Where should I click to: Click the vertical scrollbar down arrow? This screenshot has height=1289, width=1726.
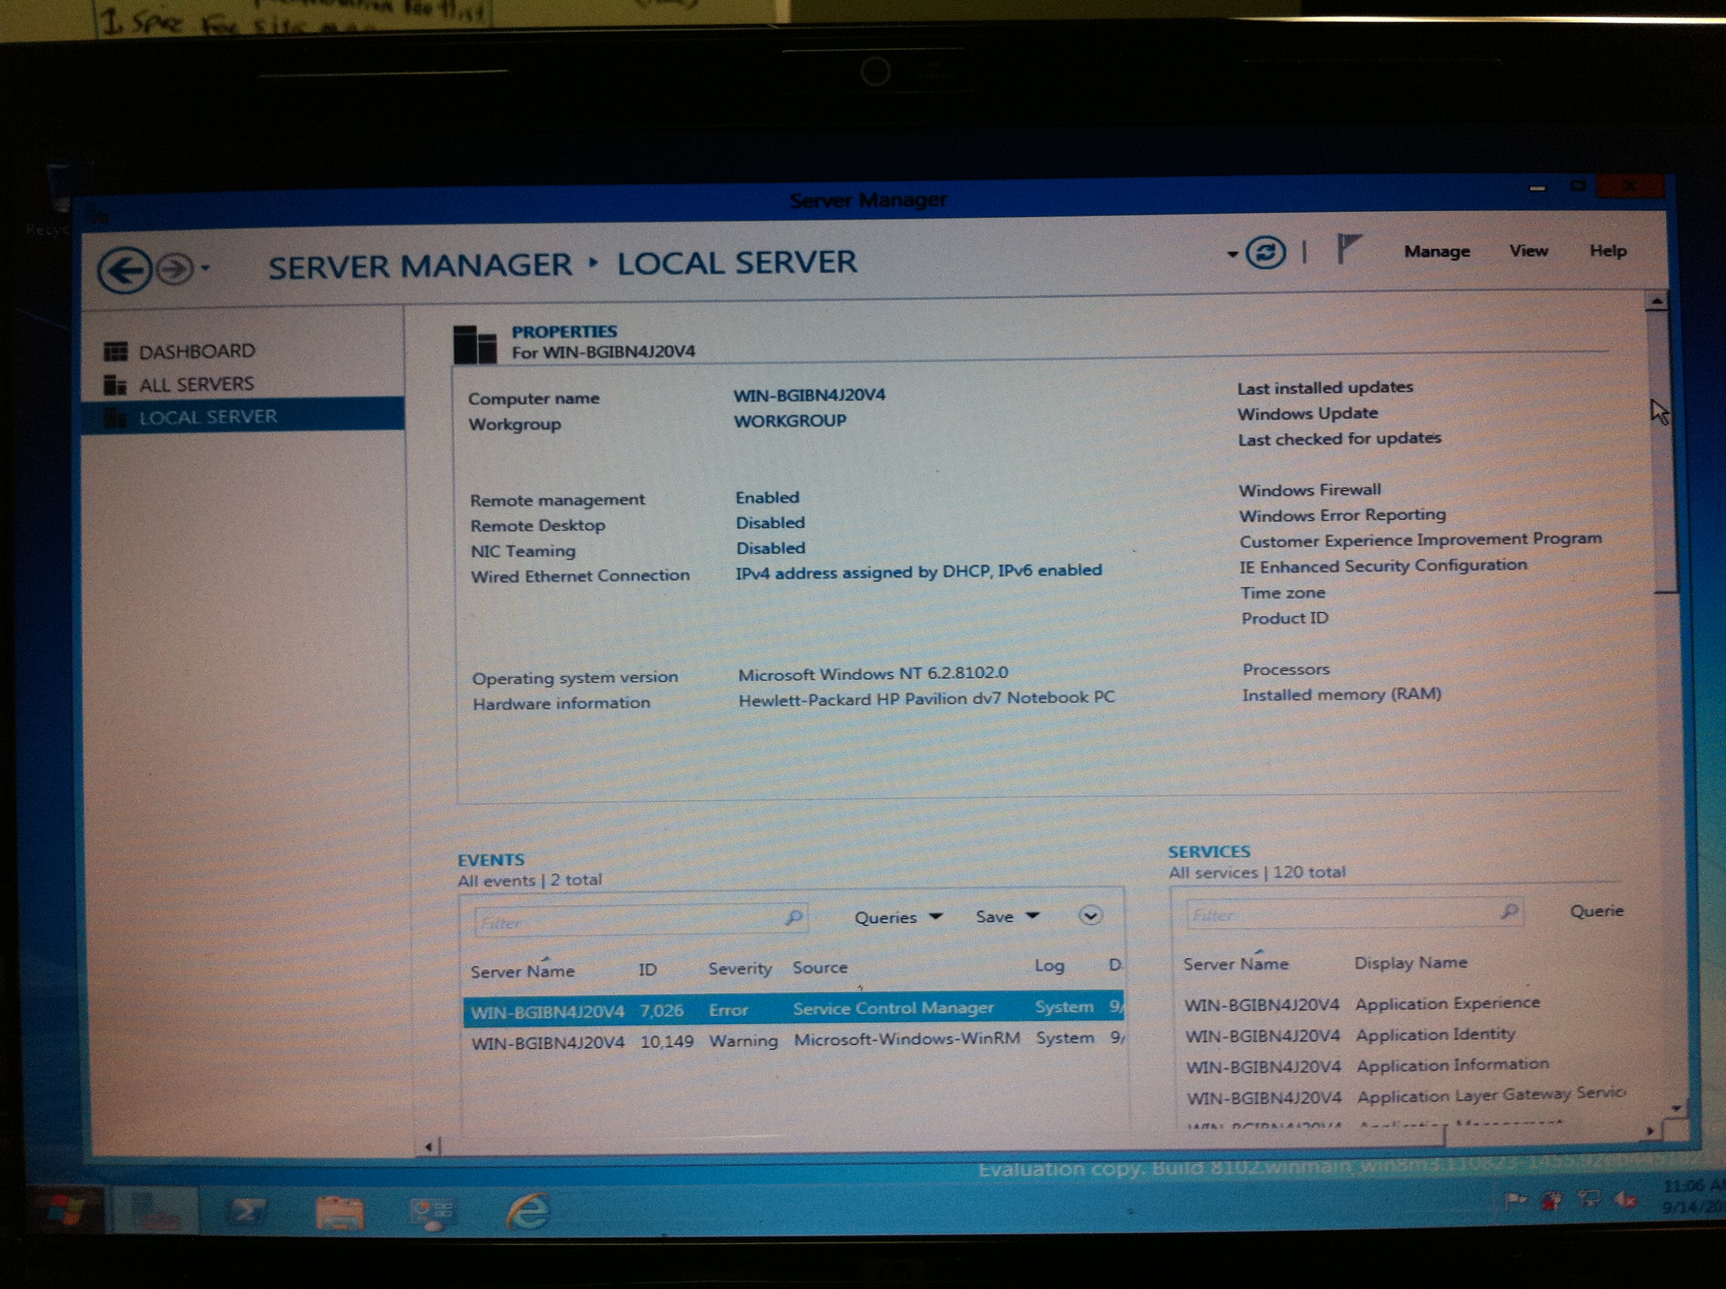1675,1107
